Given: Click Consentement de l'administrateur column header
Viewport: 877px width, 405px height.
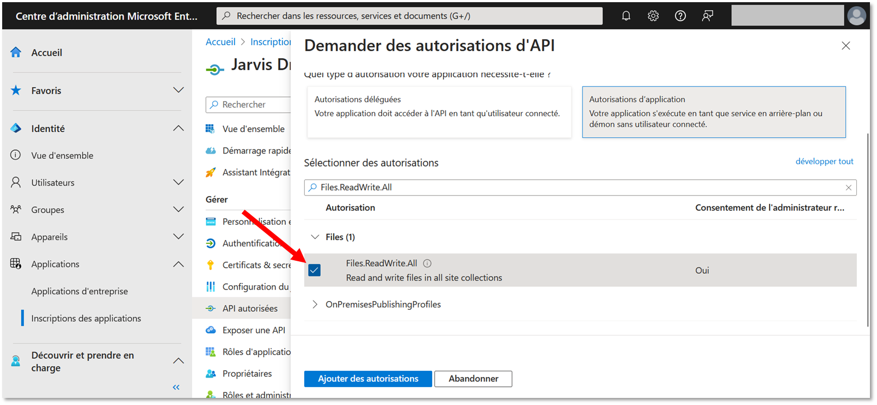Looking at the screenshot, I should tap(770, 208).
